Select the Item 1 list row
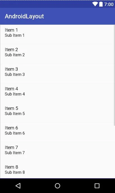This screenshot has width=115, height=193. click(57, 33)
